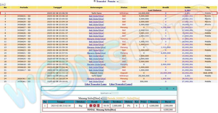Open Lihat Transaksi Lama link

click(x=96, y=84)
